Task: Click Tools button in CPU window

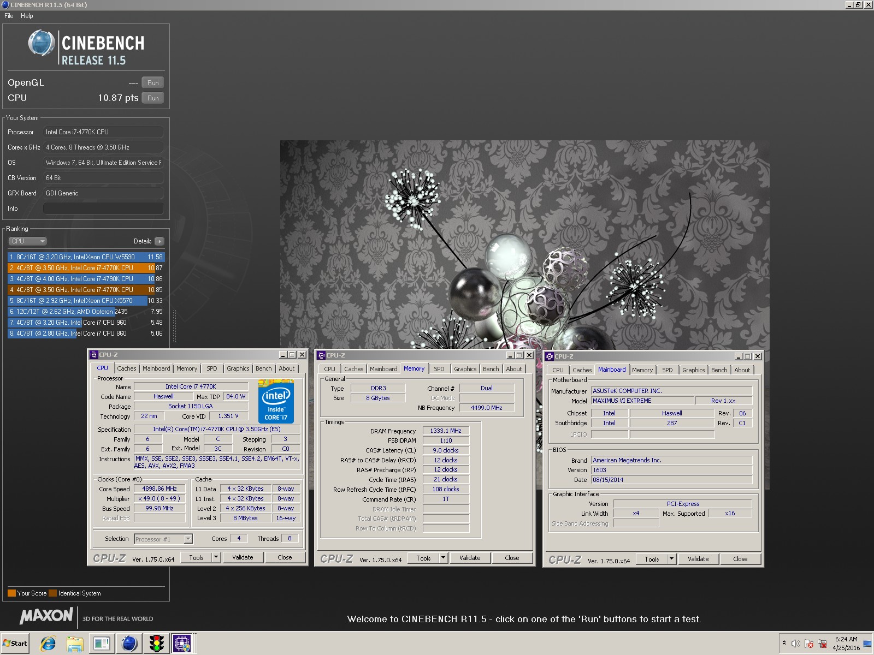Action: [x=197, y=557]
